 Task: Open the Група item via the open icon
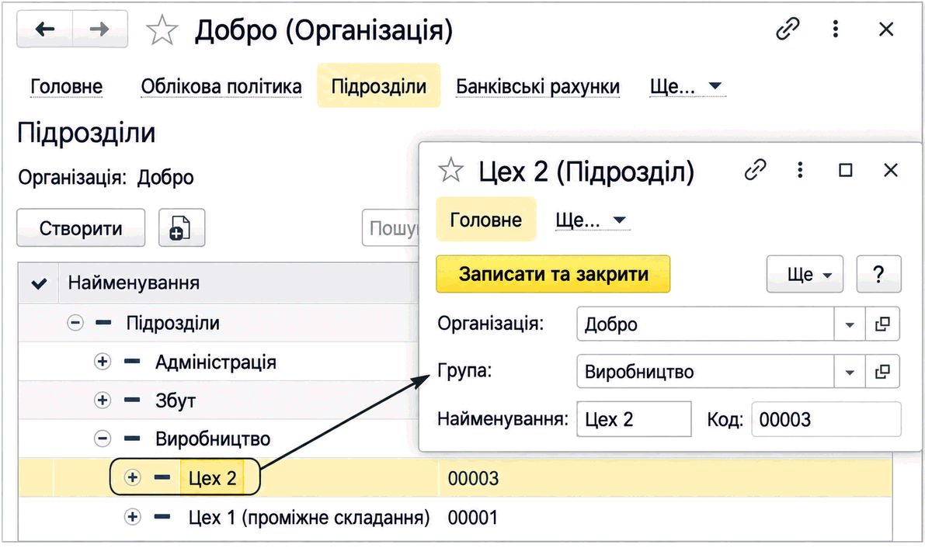(882, 372)
